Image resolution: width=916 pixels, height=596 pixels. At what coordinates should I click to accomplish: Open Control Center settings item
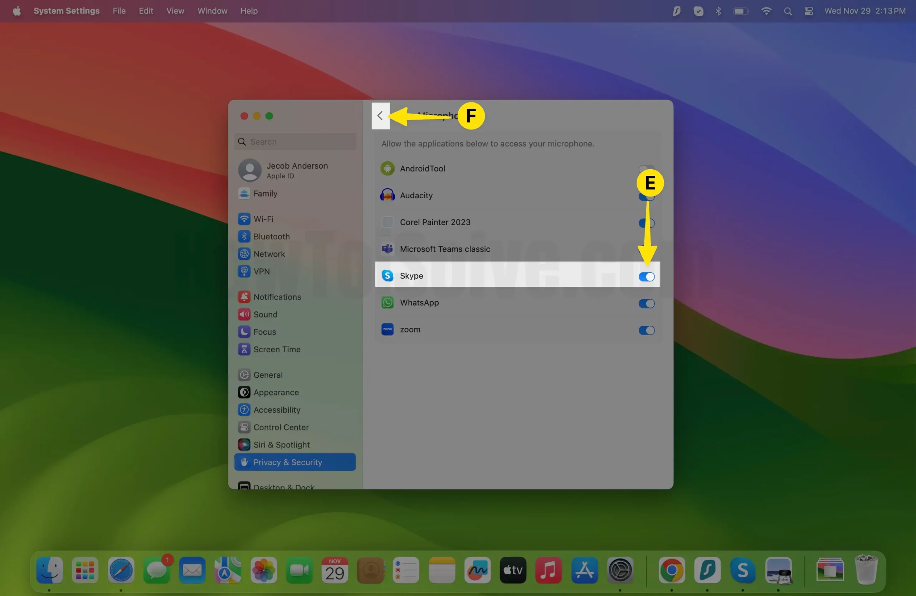(281, 427)
